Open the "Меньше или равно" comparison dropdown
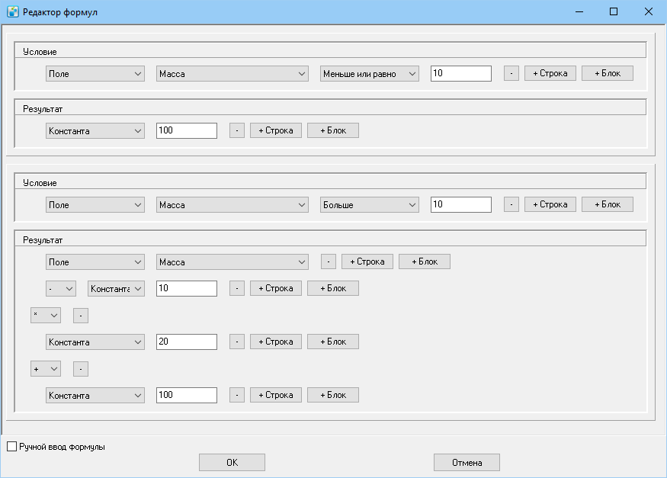Viewport: 667px width, 478px height. pyautogui.click(x=369, y=74)
